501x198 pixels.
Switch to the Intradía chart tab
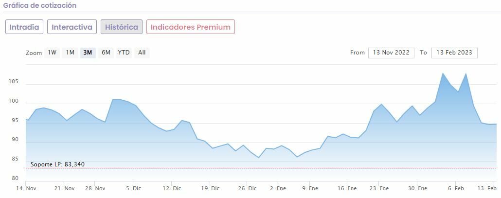click(24, 27)
